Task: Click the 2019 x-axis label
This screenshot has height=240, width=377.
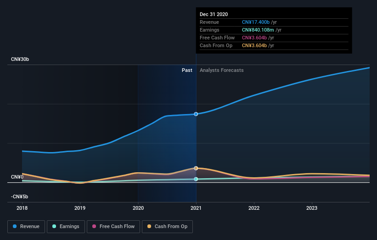Action: point(80,208)
